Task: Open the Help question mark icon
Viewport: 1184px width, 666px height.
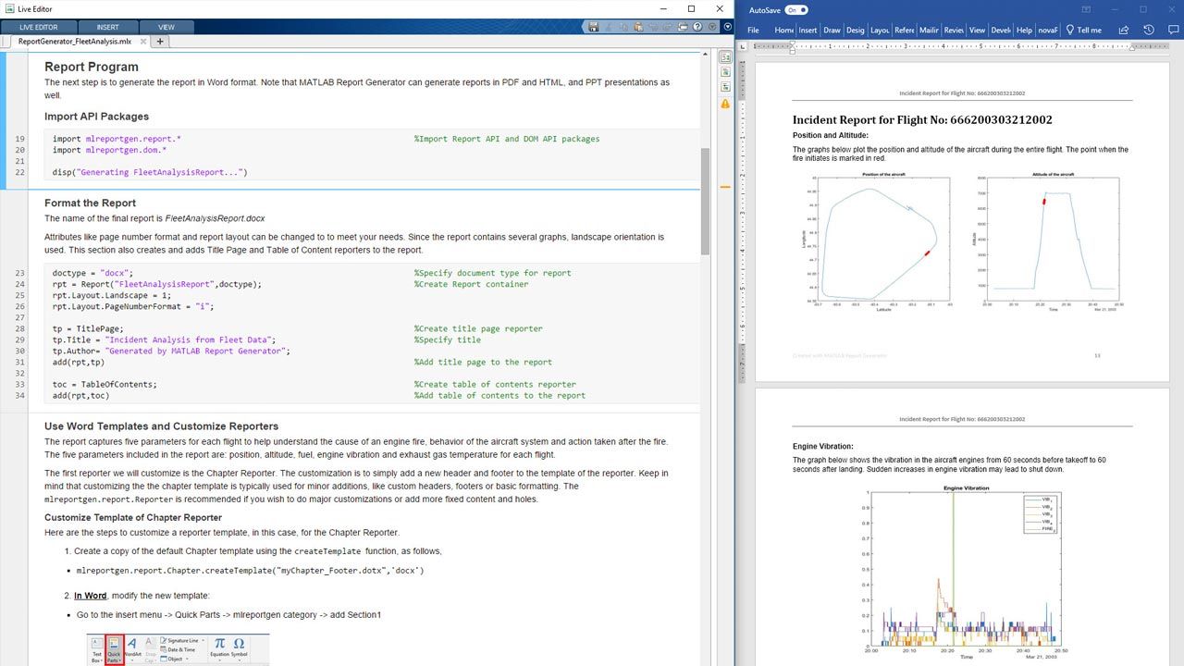Action: pyautogui.click(x=698, y=28)
